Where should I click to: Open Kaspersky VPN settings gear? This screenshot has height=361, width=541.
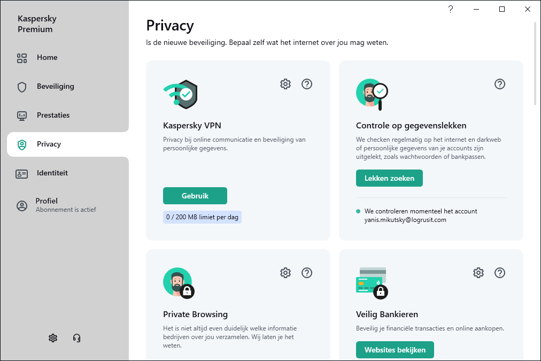click(x=285, y=84)
